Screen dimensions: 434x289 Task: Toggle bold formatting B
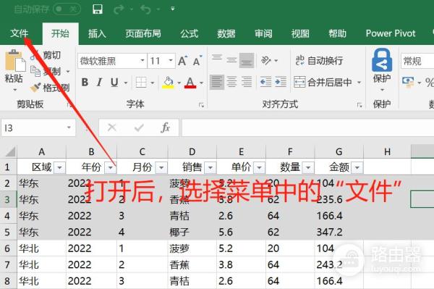tap(85, 83)
